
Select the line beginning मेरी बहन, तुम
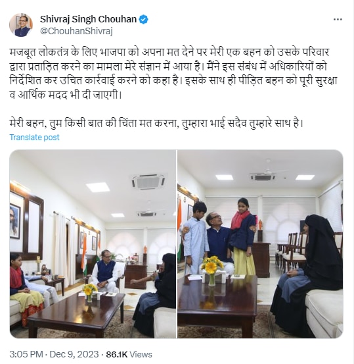pos(156,123)
